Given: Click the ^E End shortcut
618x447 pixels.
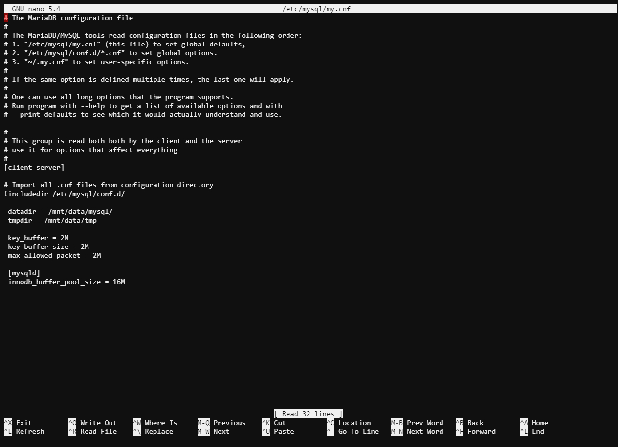Looking at the screenshot, I should pyautogui.click(x=532, y=431).
